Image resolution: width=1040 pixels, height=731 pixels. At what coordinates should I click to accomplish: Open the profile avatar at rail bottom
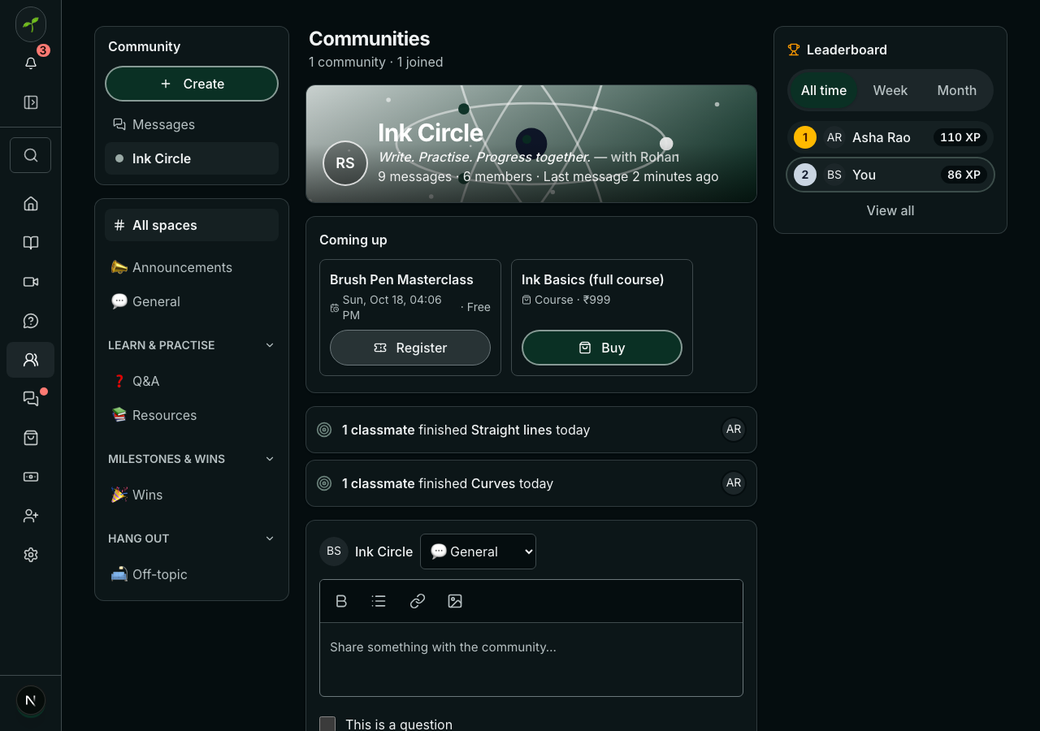[31, 700]
